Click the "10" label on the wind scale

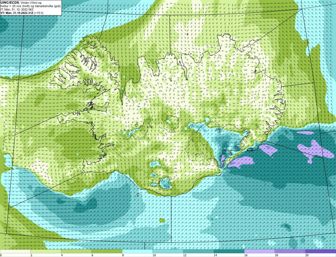point(154,255)
